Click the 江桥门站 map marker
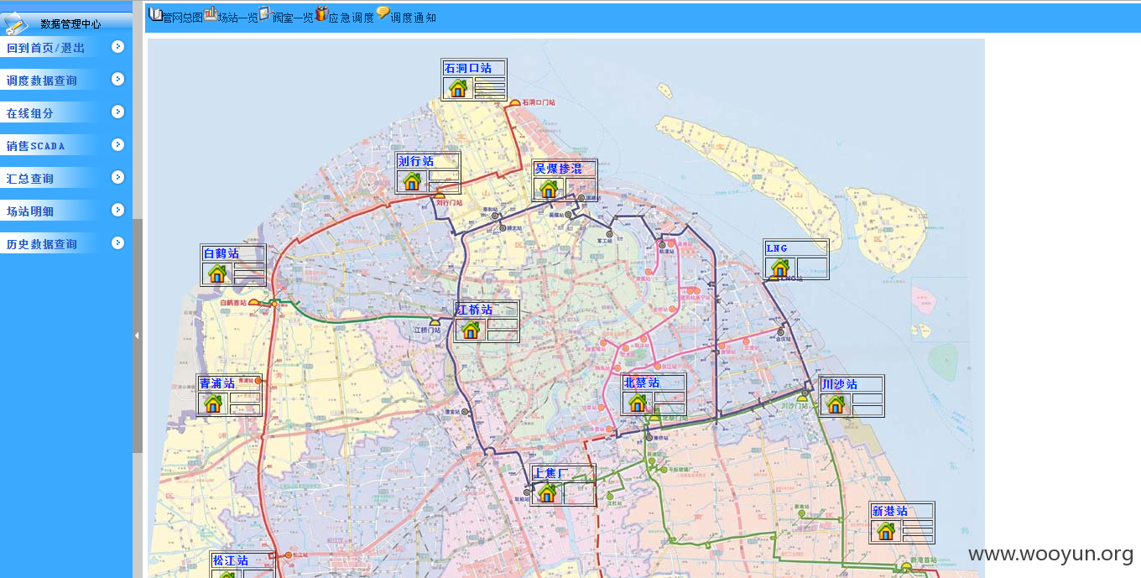 point(435,322)
